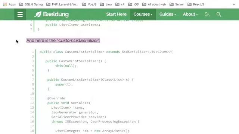Open the Server bookmark folder

point(177,4)
